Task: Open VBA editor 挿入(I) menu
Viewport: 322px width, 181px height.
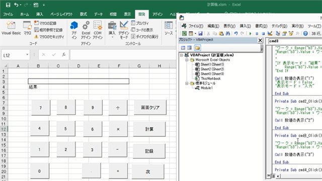Action: (245, 26)
